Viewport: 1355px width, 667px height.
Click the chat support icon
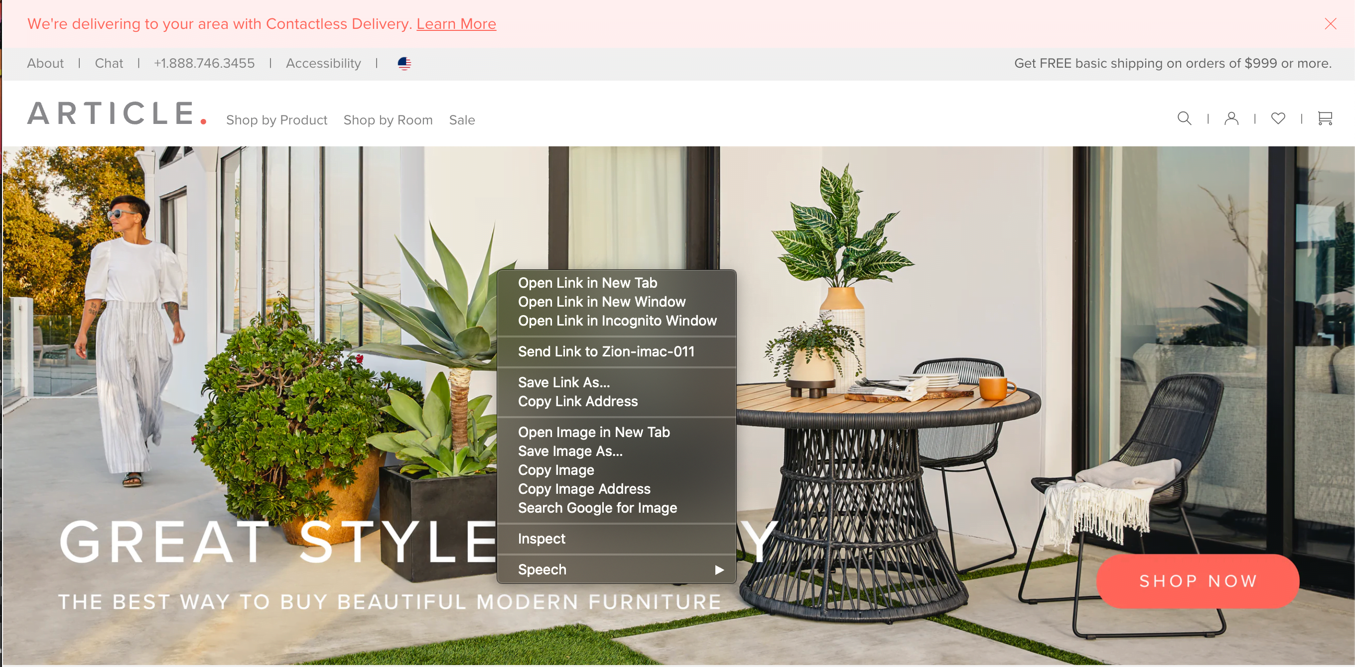click(x=108, y=63)
